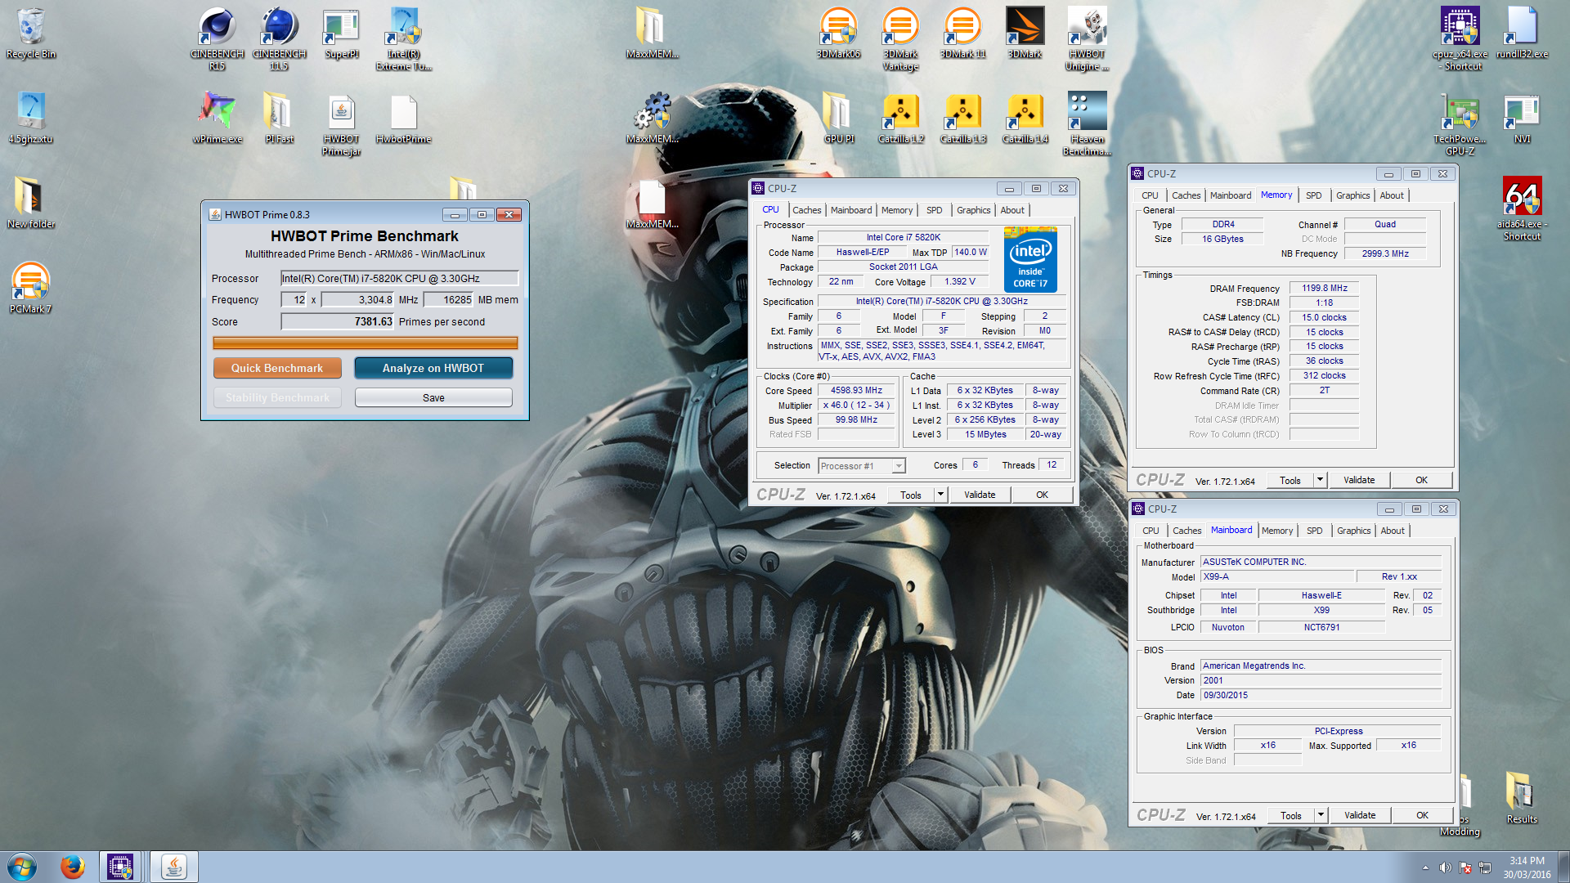
Task: Open the Results folder on desktop
Action: pyautogui.click(x=1522, y=798)
